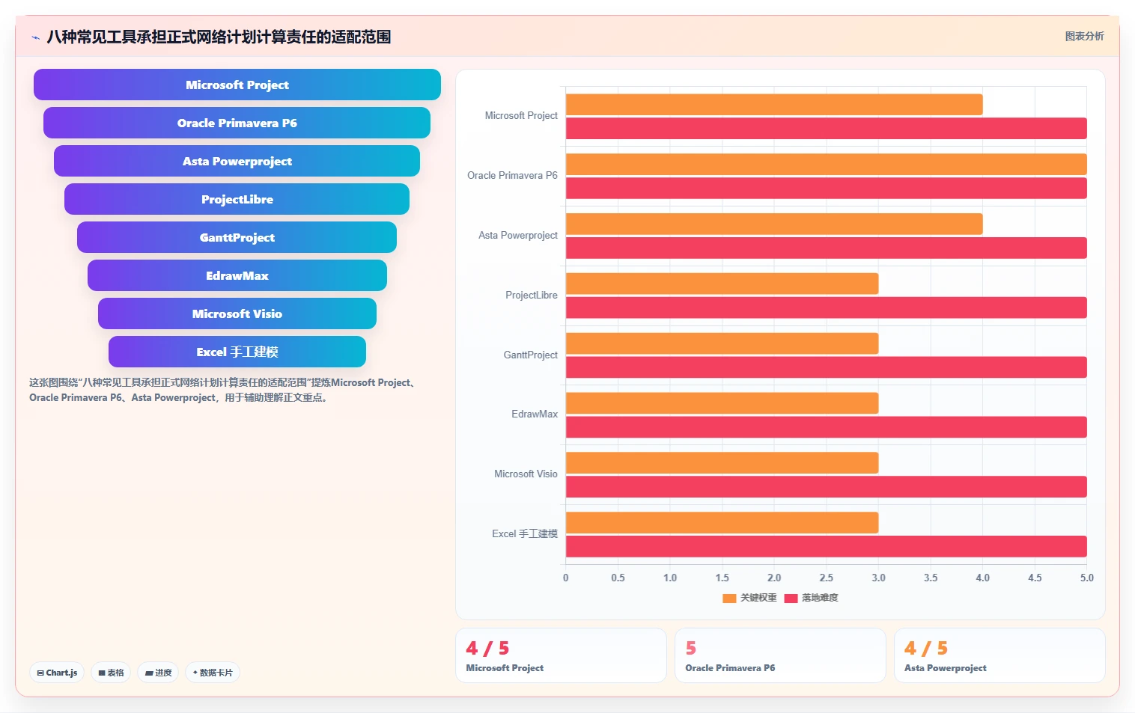Click Excel 手工建模 red bar in chart
This screenshot has width=1135, height=713.
point(827,547)
